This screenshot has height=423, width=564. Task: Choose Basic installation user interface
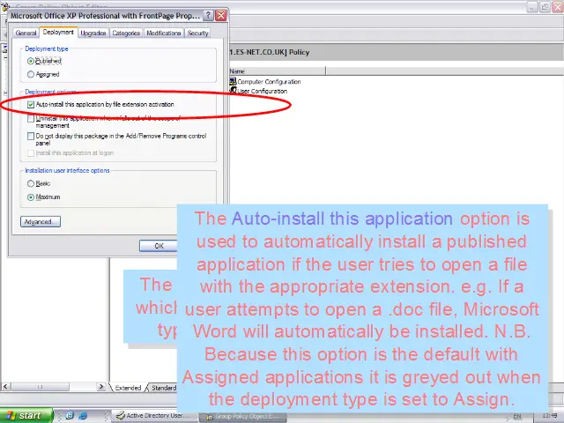coord(31,183)
